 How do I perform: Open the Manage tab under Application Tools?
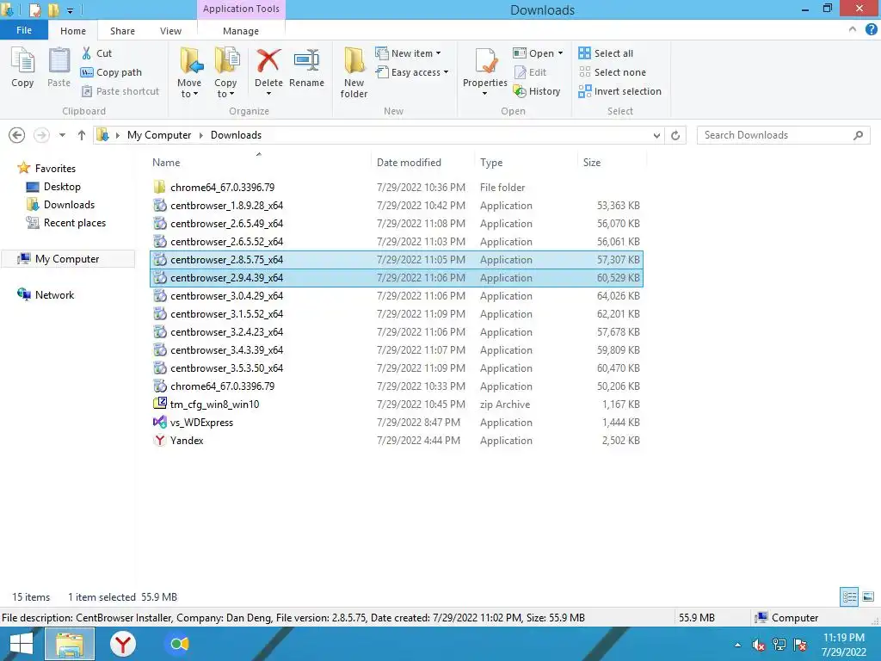[241, 31]
